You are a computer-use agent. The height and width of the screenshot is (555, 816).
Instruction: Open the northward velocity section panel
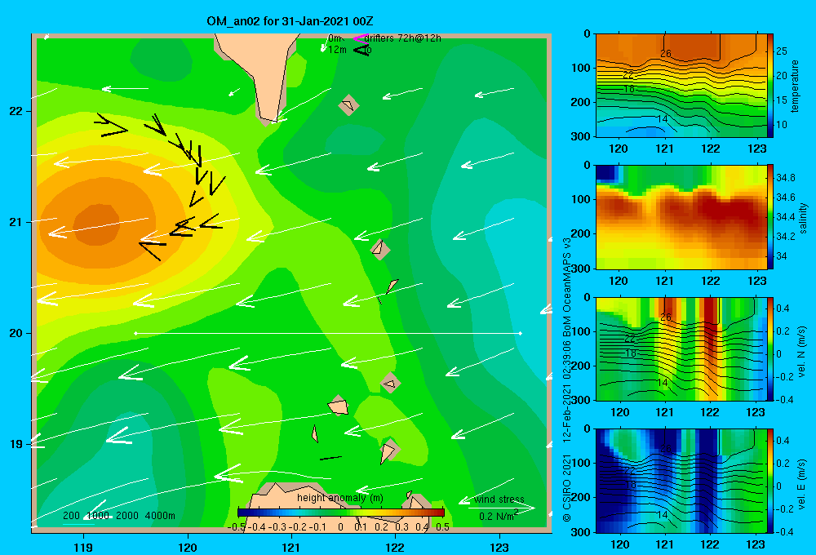(681, 349)
